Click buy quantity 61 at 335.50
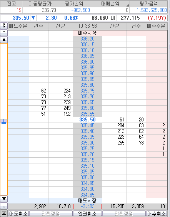This screenshot has height=217, width=170. (122, 120)
